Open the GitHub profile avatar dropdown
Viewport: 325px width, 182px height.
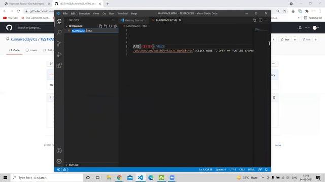pyautogui.click(x=316, y=28)
